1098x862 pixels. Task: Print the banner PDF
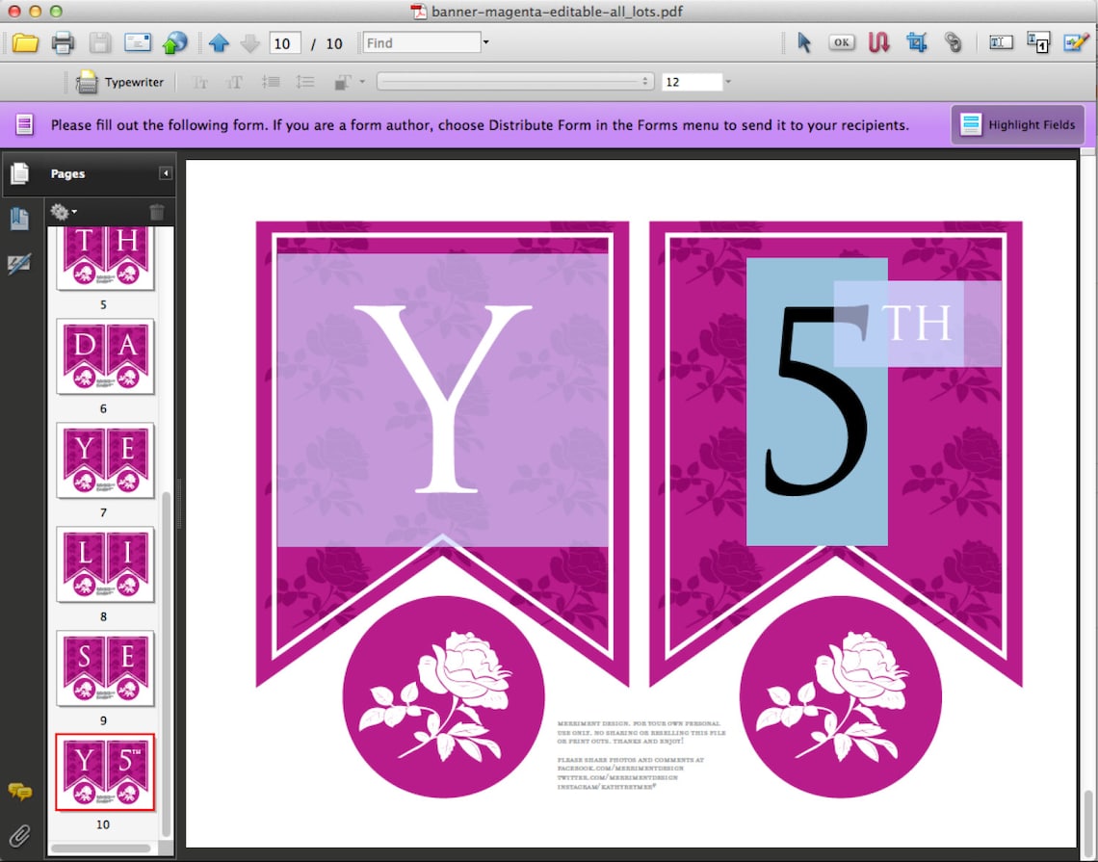[62, 42]
